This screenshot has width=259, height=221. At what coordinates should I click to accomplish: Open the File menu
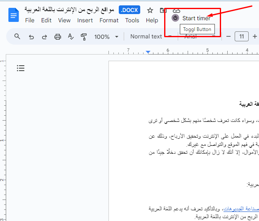coord(30,20)
